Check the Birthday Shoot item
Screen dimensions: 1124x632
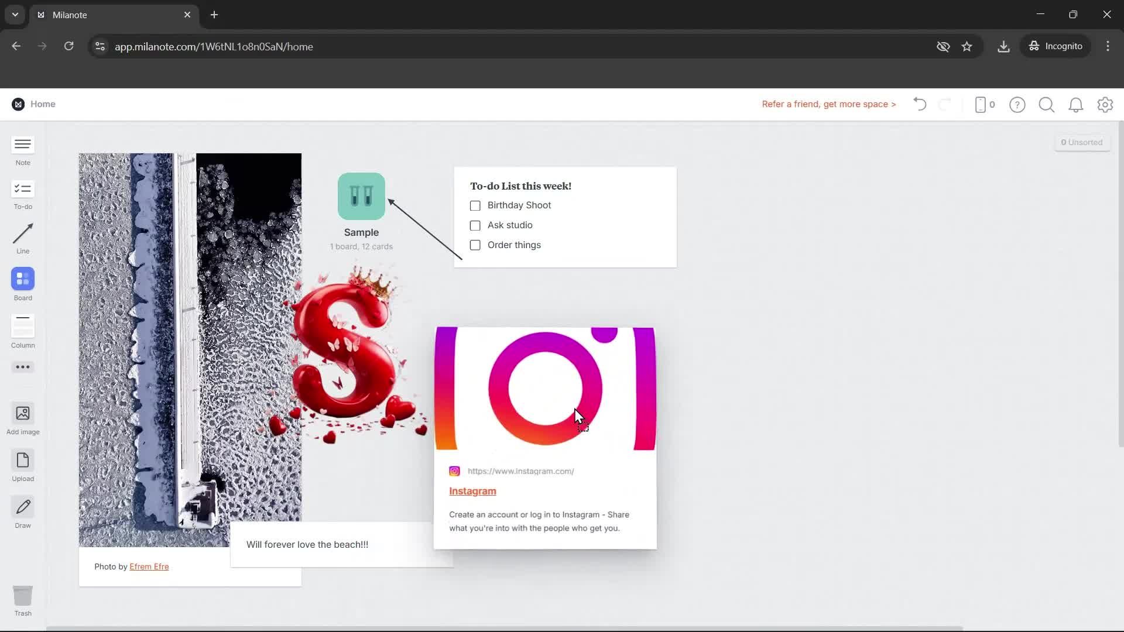point(475,205)
